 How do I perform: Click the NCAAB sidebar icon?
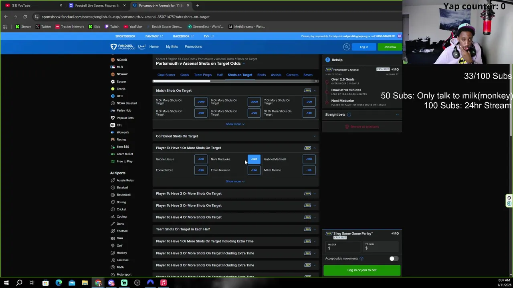[113, 60]
